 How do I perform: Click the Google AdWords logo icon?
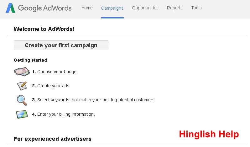11,8
